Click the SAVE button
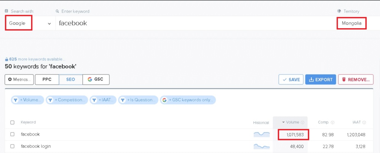 291,80
